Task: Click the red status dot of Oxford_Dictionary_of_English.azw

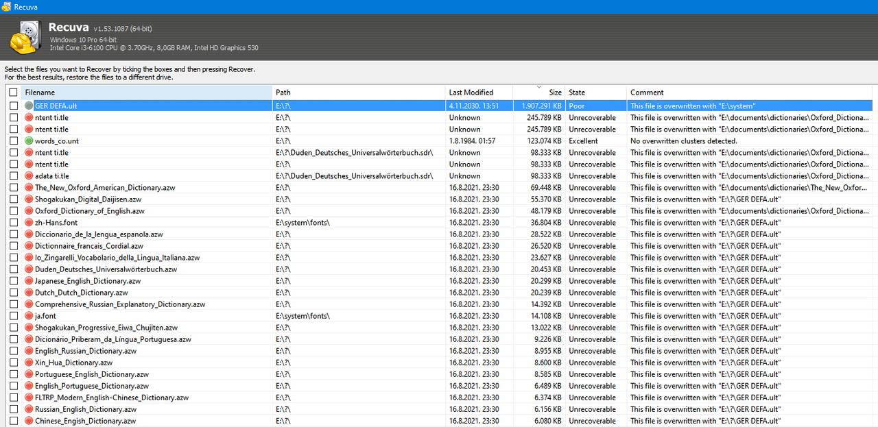Action: pyautogui.click(x=29, y=211)
